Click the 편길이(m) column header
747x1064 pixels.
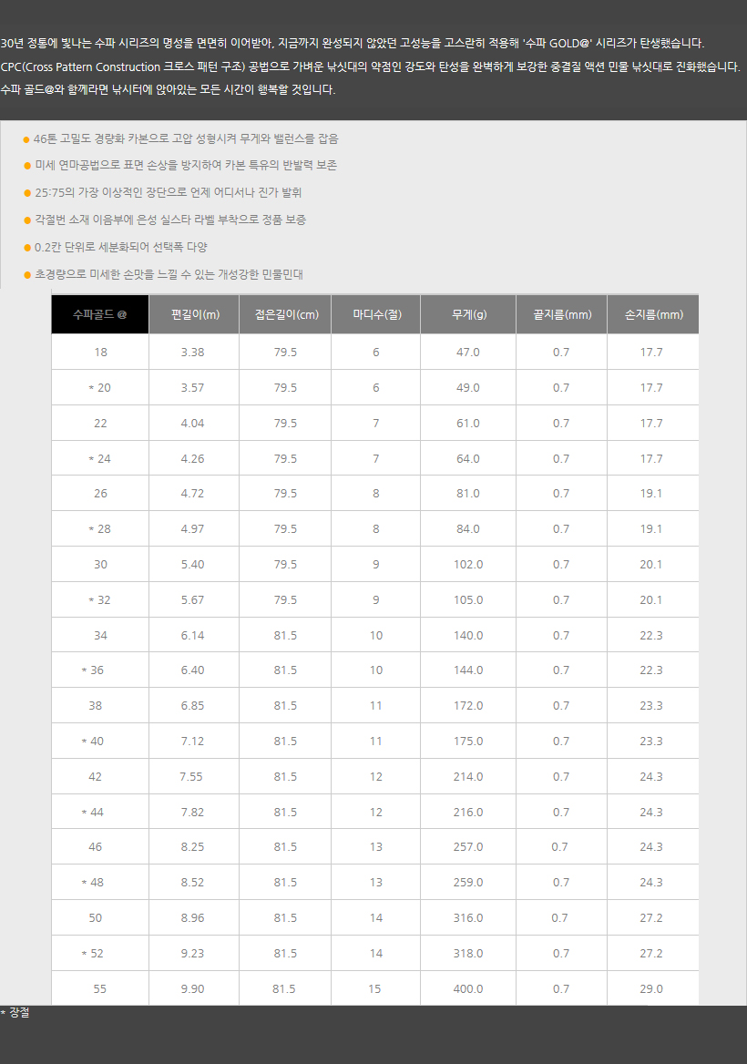[x=194, y=314]
